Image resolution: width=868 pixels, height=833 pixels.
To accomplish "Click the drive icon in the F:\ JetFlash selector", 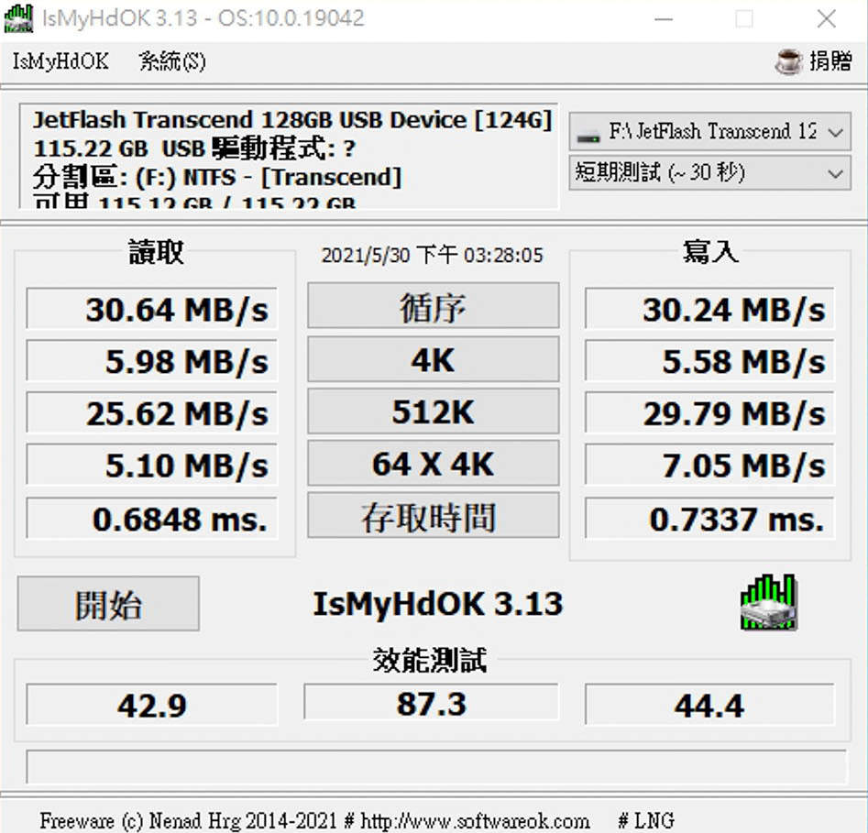I will click(588, 135).
